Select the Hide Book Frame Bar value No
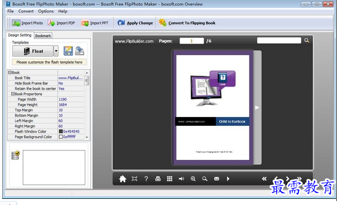This screenshot has height=205, width=339. coord(71,84)
